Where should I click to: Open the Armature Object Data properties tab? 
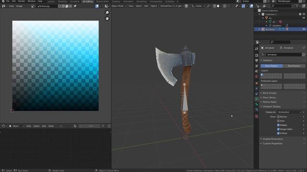pos(257,99)
